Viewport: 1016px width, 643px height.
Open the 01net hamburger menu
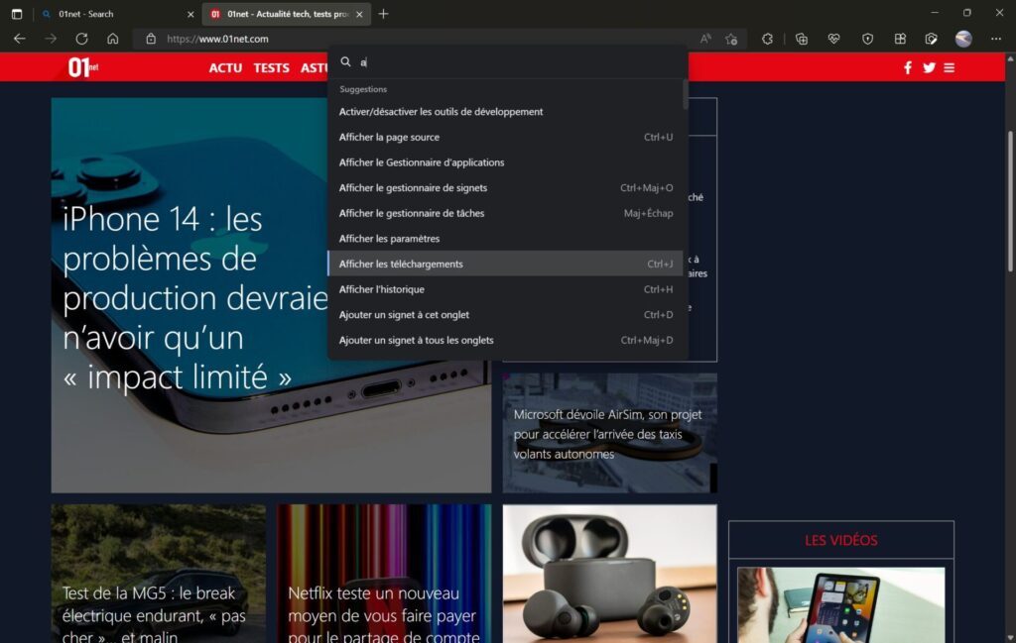(x=950, y=67)
